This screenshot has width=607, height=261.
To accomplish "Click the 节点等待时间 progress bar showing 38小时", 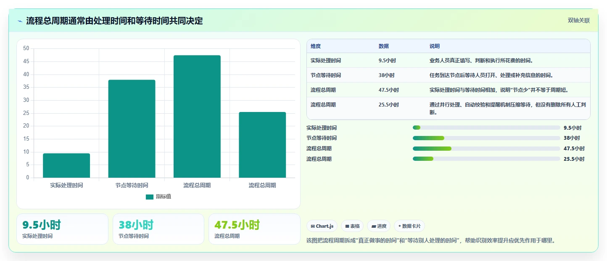I will [x=486, y=138].
